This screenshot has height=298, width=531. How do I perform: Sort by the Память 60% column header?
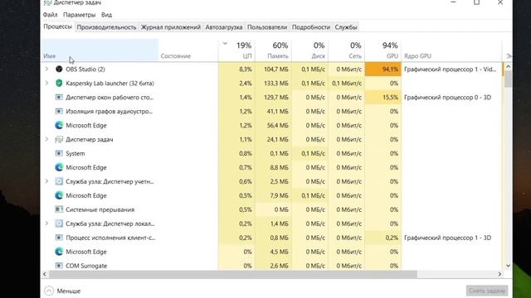[x=273, y=50]
